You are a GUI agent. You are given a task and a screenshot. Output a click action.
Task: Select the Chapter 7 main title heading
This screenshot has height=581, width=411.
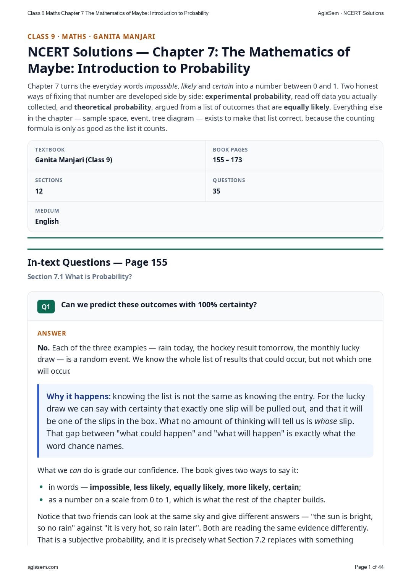pos(189,60)
